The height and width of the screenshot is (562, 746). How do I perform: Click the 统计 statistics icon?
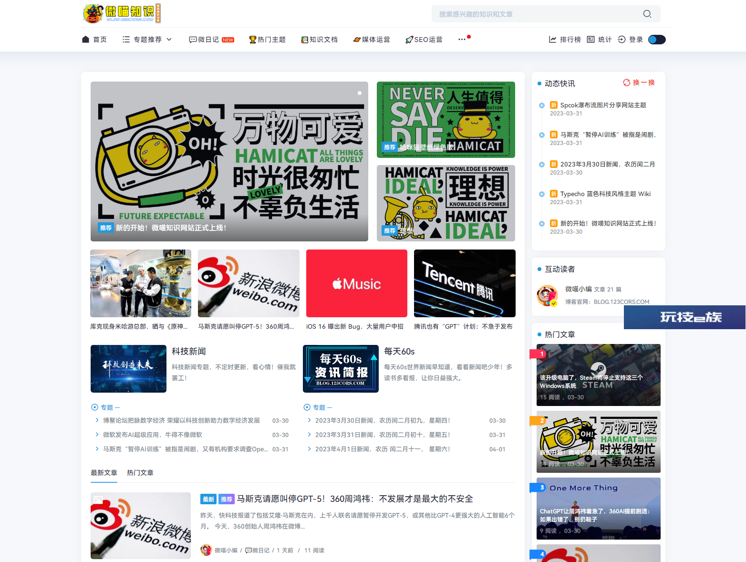591,39
